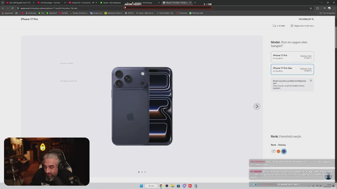Bookmark this page with the star icon
The height and width of the screenshot is (189, 337).
pos(311,8)
